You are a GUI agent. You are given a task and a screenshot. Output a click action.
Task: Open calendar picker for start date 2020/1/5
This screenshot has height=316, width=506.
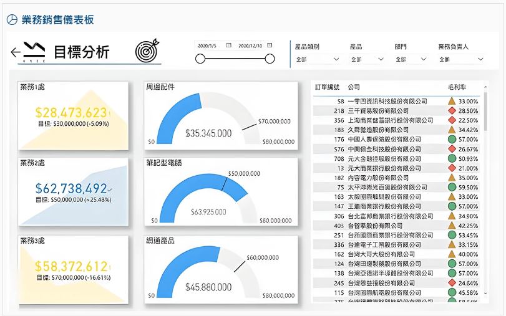click(x=229, y=45)
